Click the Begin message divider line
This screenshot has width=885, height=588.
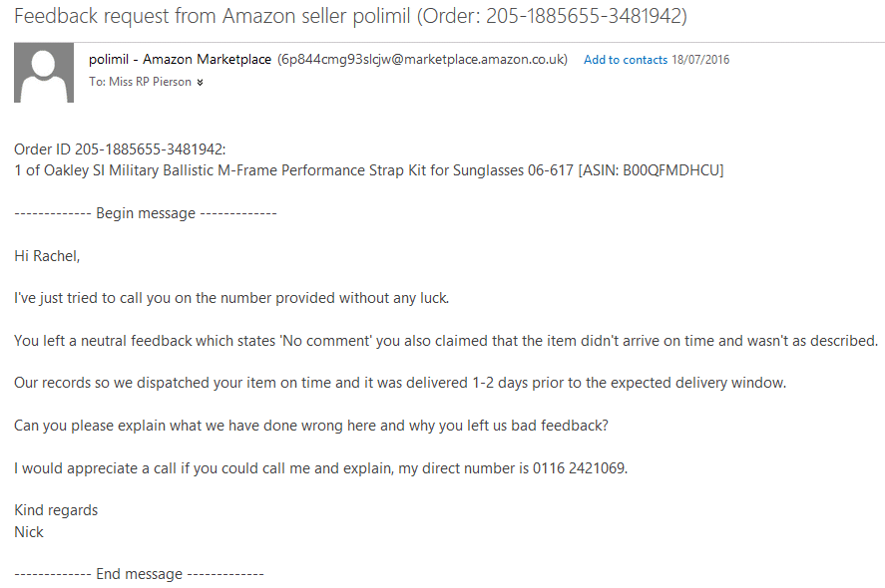click(x=146, y=213)
